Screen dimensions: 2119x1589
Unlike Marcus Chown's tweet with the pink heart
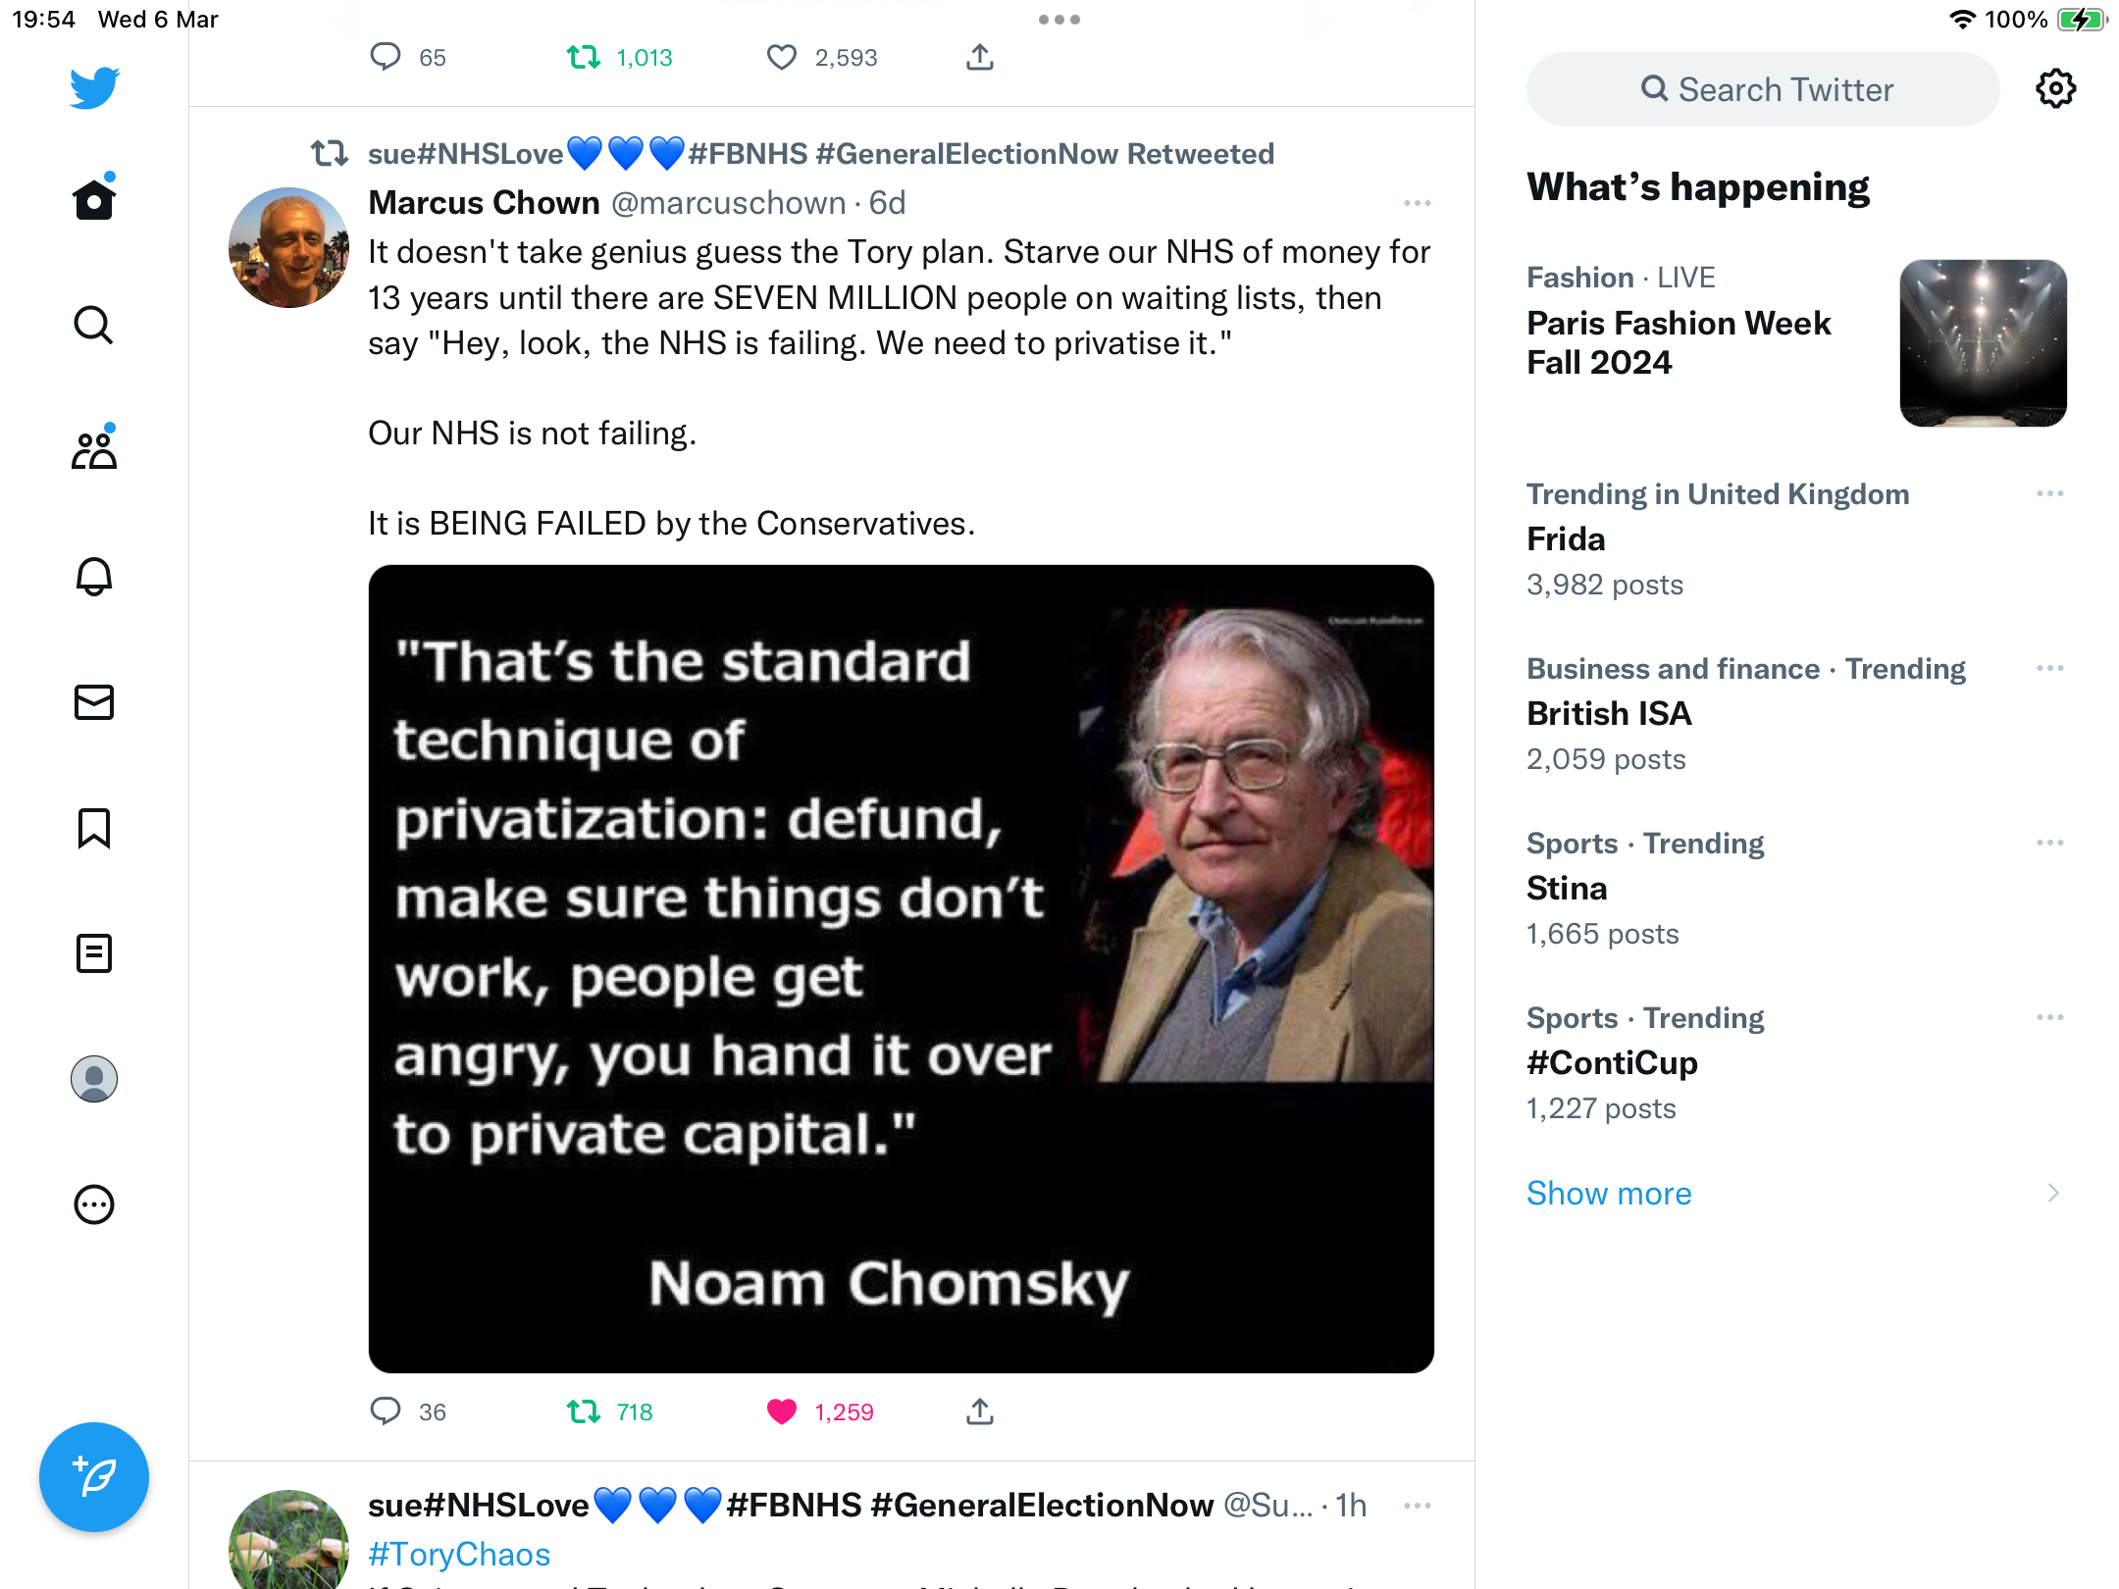[x=782, y=1411]
